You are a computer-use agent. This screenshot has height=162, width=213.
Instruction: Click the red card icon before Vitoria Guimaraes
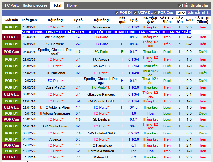[x=41, y=113]
